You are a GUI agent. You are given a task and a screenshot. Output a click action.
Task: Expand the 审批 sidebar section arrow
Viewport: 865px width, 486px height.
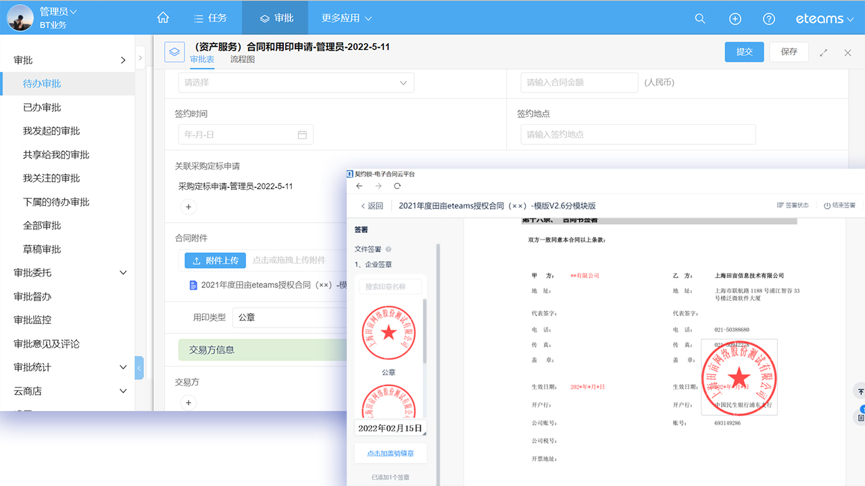(x=123, y=60)
